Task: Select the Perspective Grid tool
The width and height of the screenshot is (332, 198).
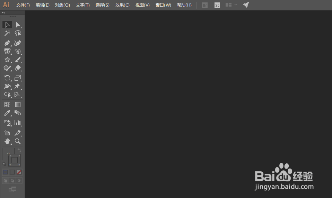Action: (x=18, y=94)
